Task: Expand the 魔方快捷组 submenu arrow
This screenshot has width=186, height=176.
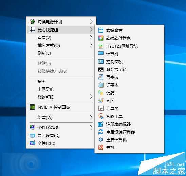Action: point(91,30)
